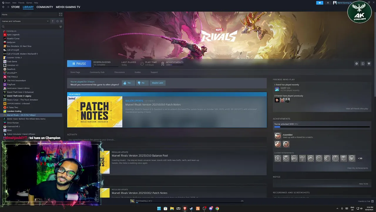Open the notifications bell icon
The height and width of the screenshot is (212, 376).
[x=328, y=3]
